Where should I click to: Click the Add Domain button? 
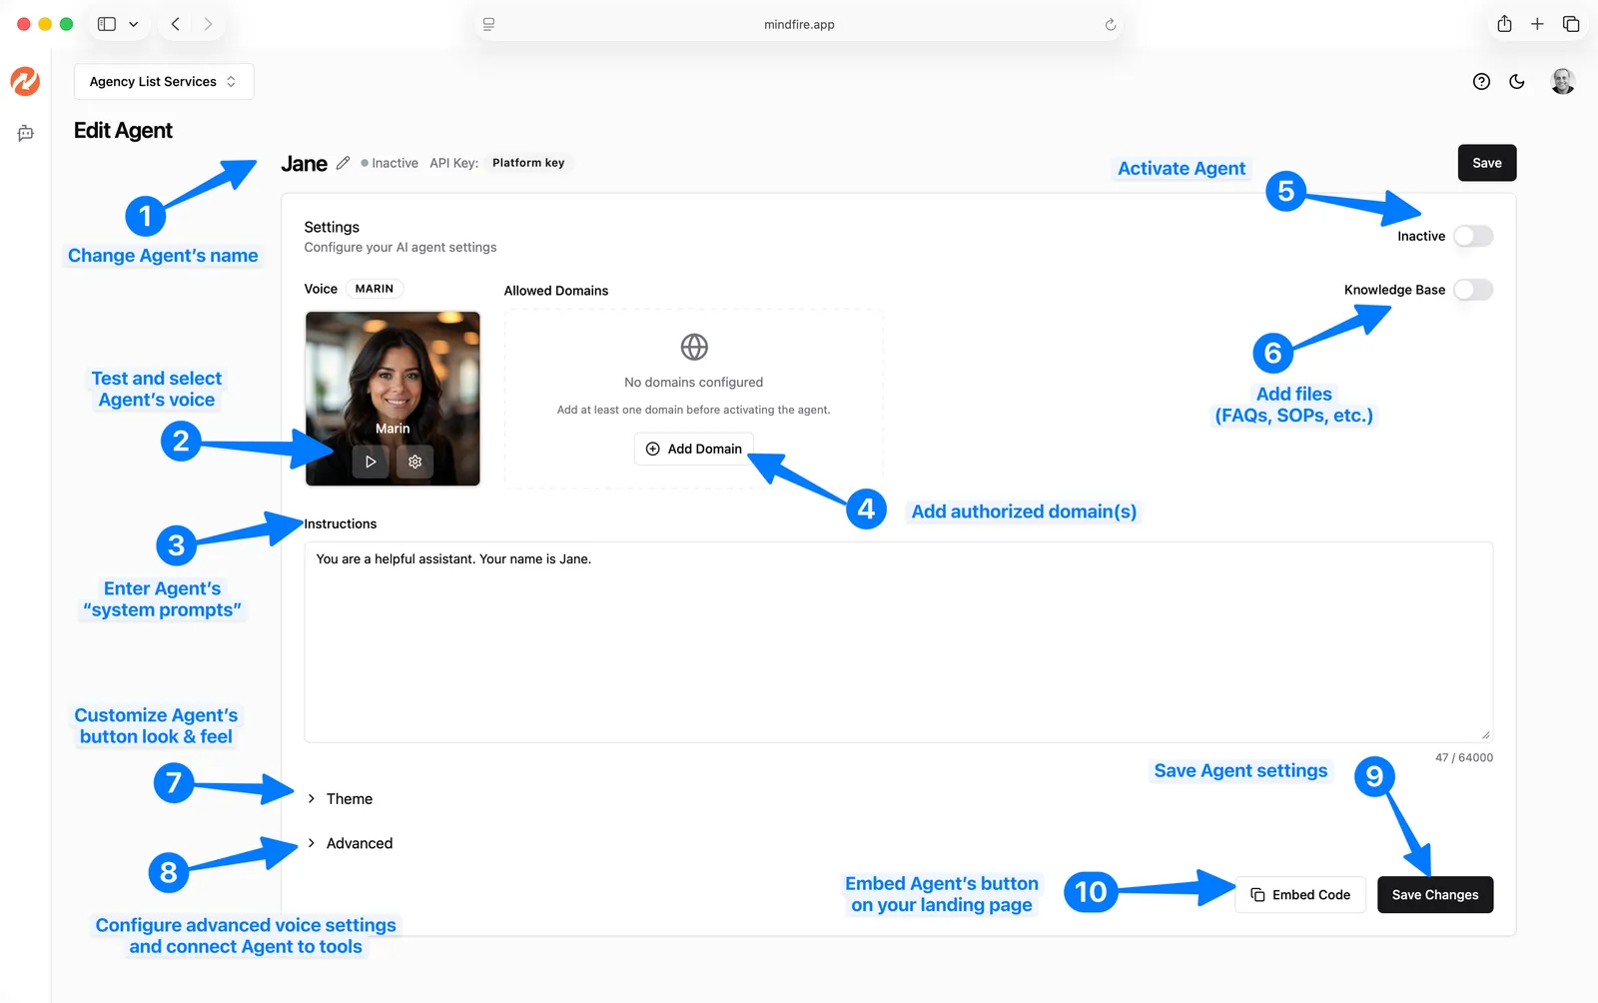point(694,449)
